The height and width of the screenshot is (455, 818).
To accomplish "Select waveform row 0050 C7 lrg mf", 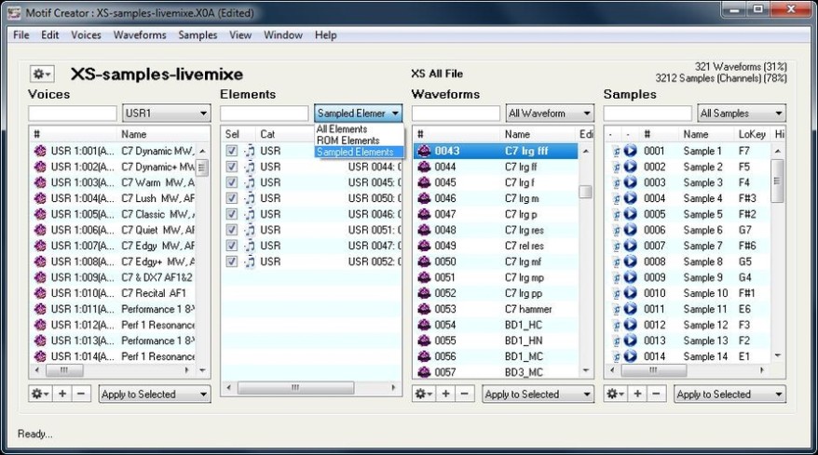I will (x=497, y=261).
